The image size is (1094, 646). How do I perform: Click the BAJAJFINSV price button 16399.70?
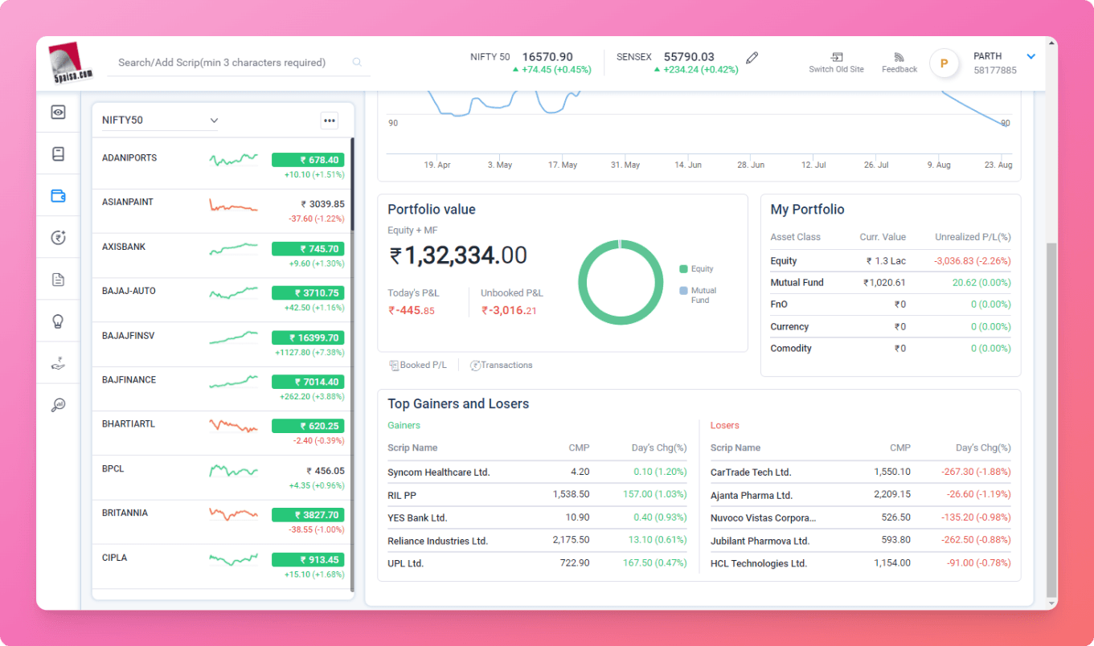pos(308,337)
